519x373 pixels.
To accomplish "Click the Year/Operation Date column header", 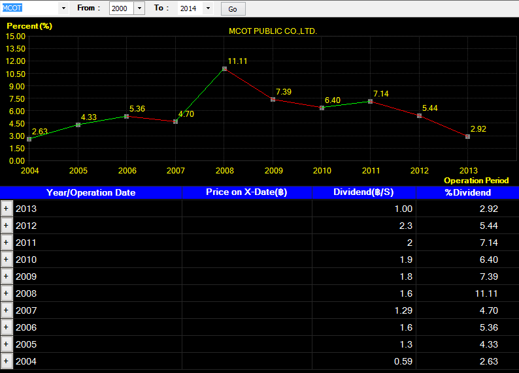I will [91, 192].
